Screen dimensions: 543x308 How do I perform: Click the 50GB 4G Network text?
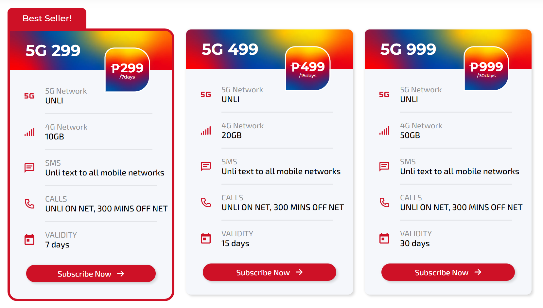pyautogui.click(x=410, y=135)
